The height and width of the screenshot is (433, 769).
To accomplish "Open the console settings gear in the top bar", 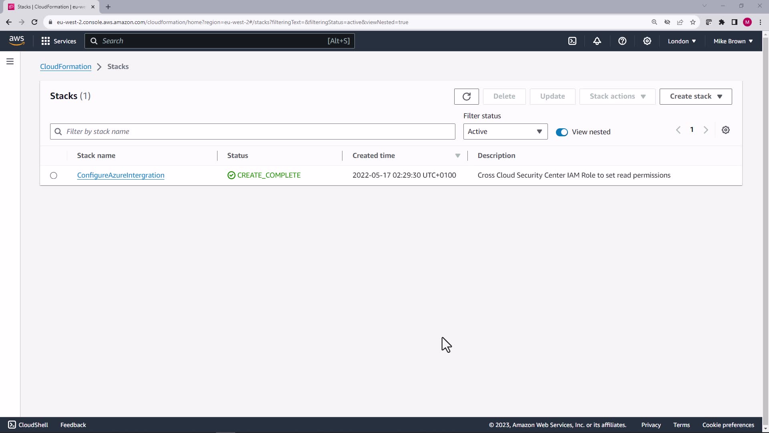I will coord(647,41).
